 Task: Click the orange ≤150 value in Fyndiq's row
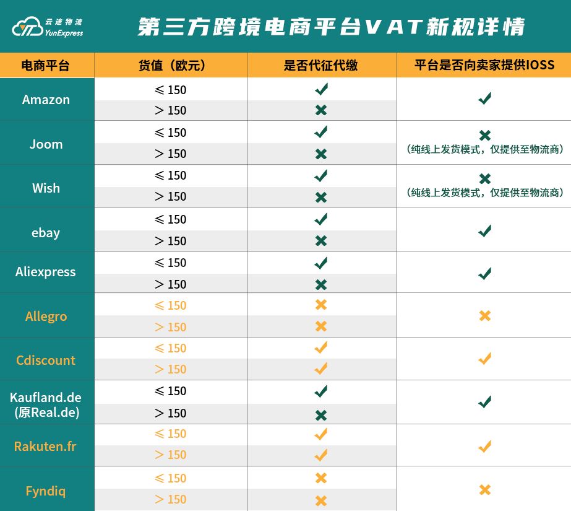coord(170,478)
